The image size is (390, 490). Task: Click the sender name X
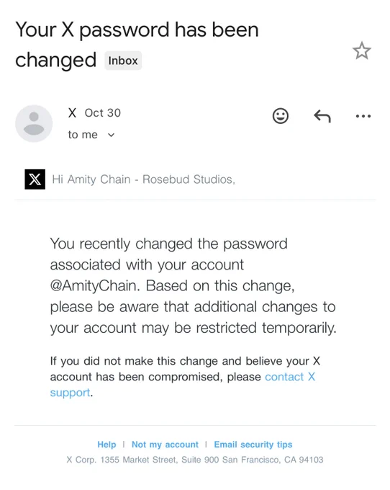72,113
